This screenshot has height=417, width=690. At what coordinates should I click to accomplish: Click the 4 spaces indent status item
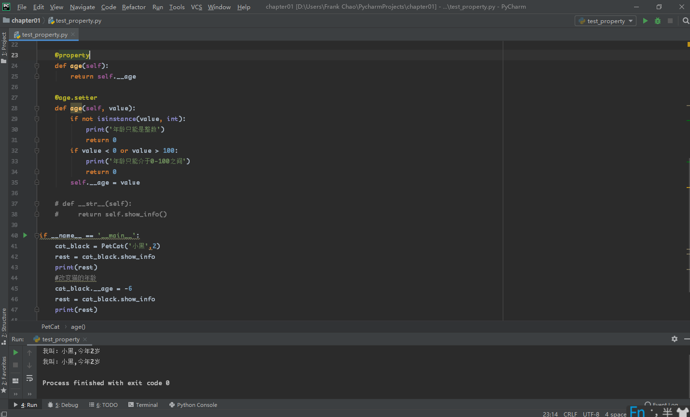pos(616,414)
